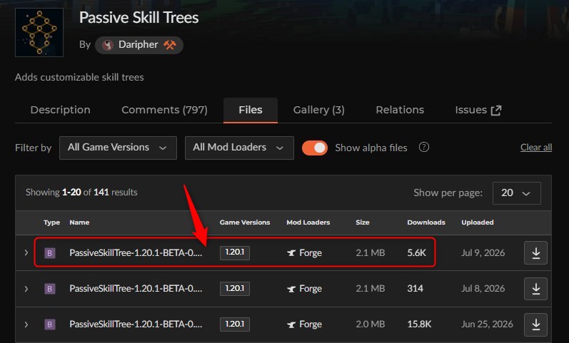The width and height of the screenshot is (569, 343).
Task: Click the beta badge in the Jul 8 row
Action: click(50, 289)
